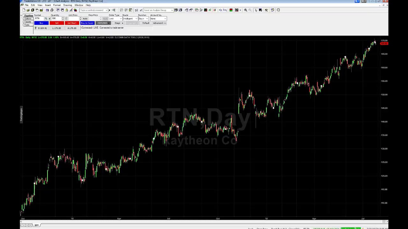Select the candlestick chart type icon
This screenshot has width=408, height=229.
pyautogui.click(x=215, y=10)
